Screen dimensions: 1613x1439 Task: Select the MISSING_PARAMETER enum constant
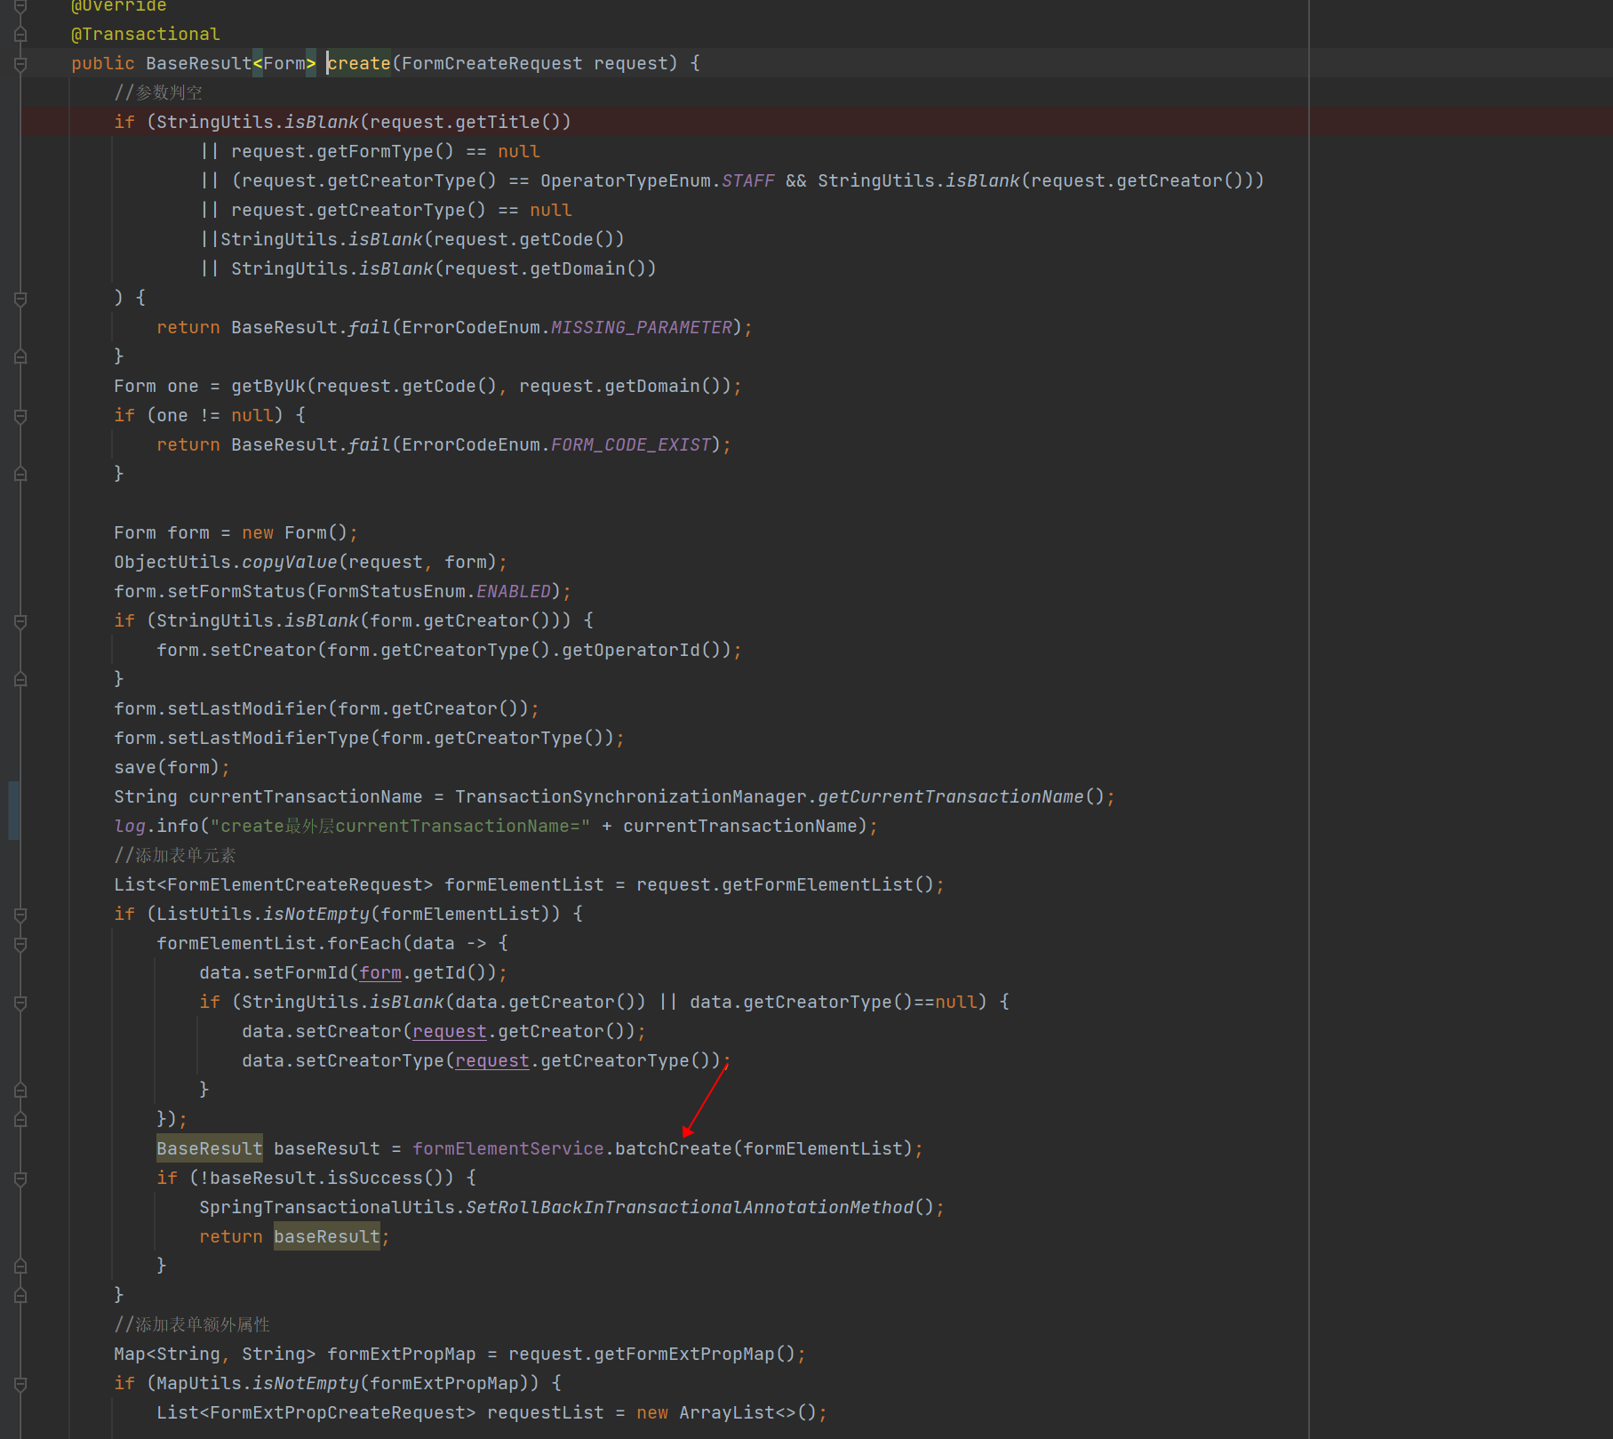641,328
